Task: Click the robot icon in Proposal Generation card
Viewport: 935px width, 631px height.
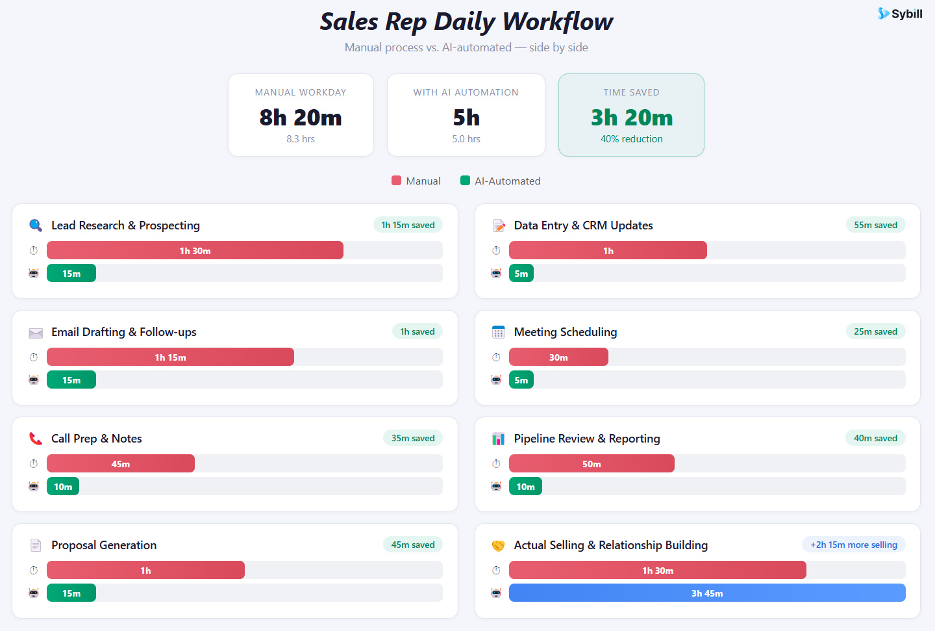Action: tap(34, 593)
